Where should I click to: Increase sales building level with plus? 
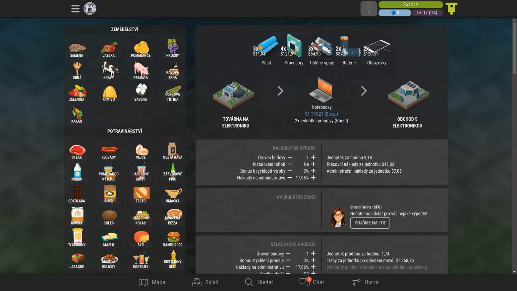tap(313, 254)
